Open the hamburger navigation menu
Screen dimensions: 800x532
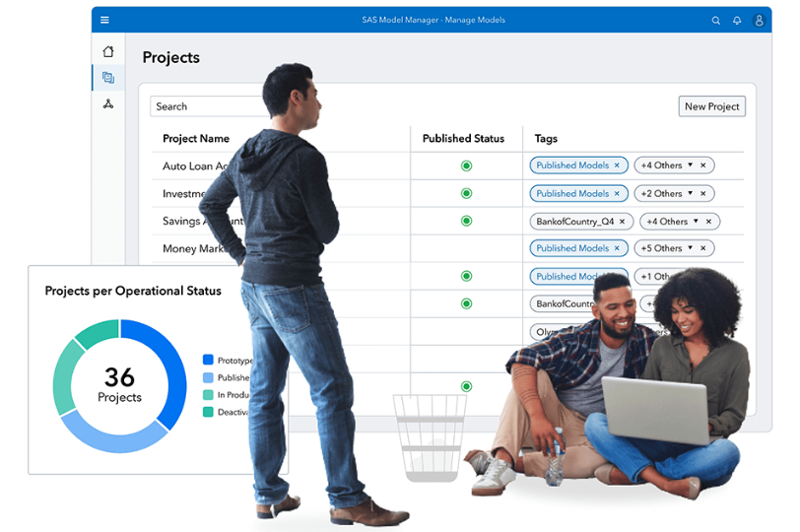104,20
